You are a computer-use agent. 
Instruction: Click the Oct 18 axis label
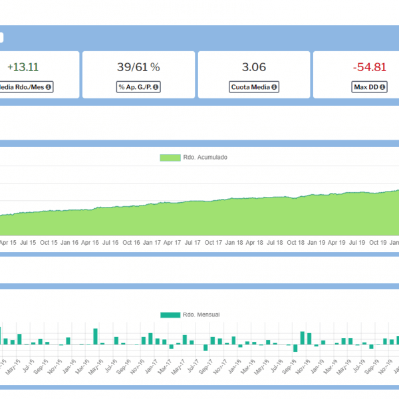(x=296, y=243)
